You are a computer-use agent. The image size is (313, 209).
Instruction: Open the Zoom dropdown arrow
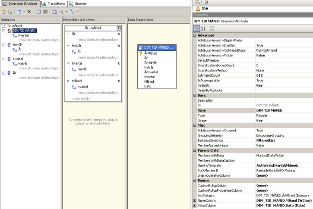pyautogui.click(x=66, y=12)
